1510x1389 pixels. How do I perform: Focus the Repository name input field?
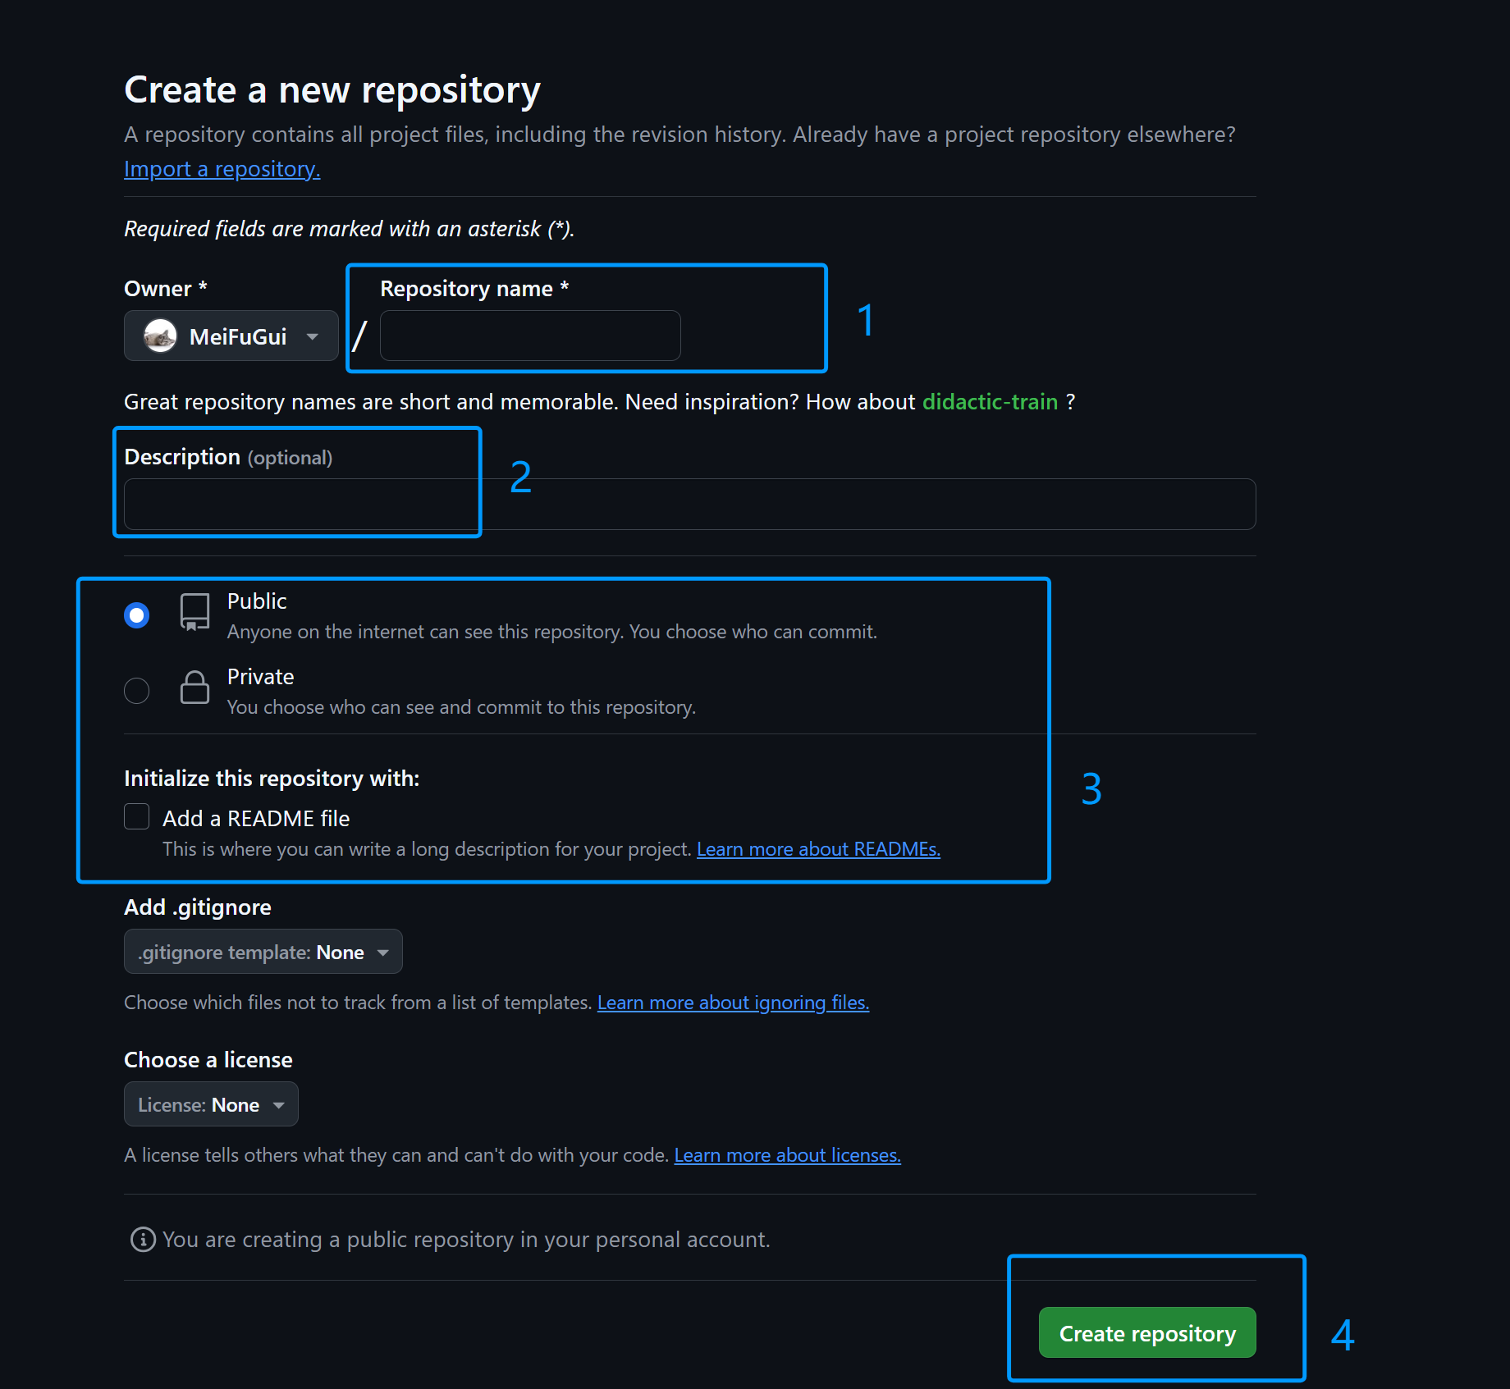click(530, 336)
